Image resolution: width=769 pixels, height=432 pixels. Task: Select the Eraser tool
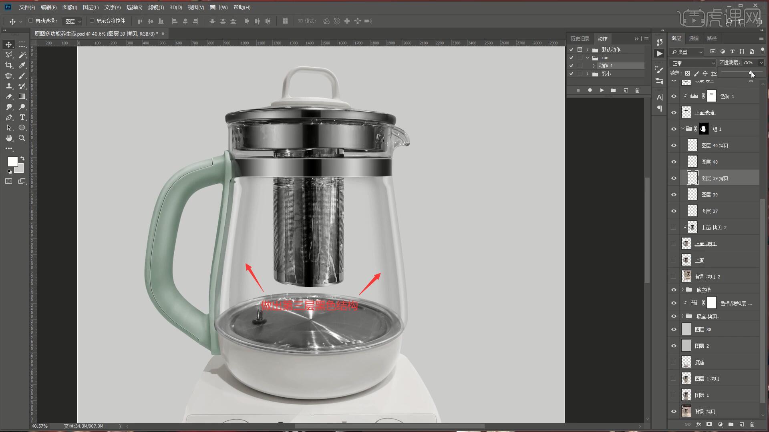tap(9, 96)
